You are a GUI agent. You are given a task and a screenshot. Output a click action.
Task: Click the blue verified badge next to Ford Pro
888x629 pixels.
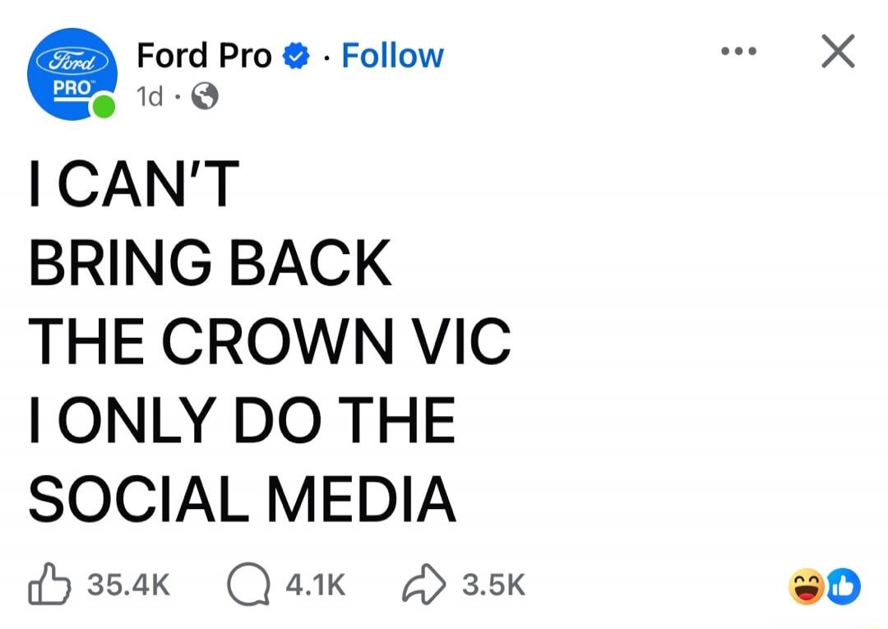coord(296,54)
